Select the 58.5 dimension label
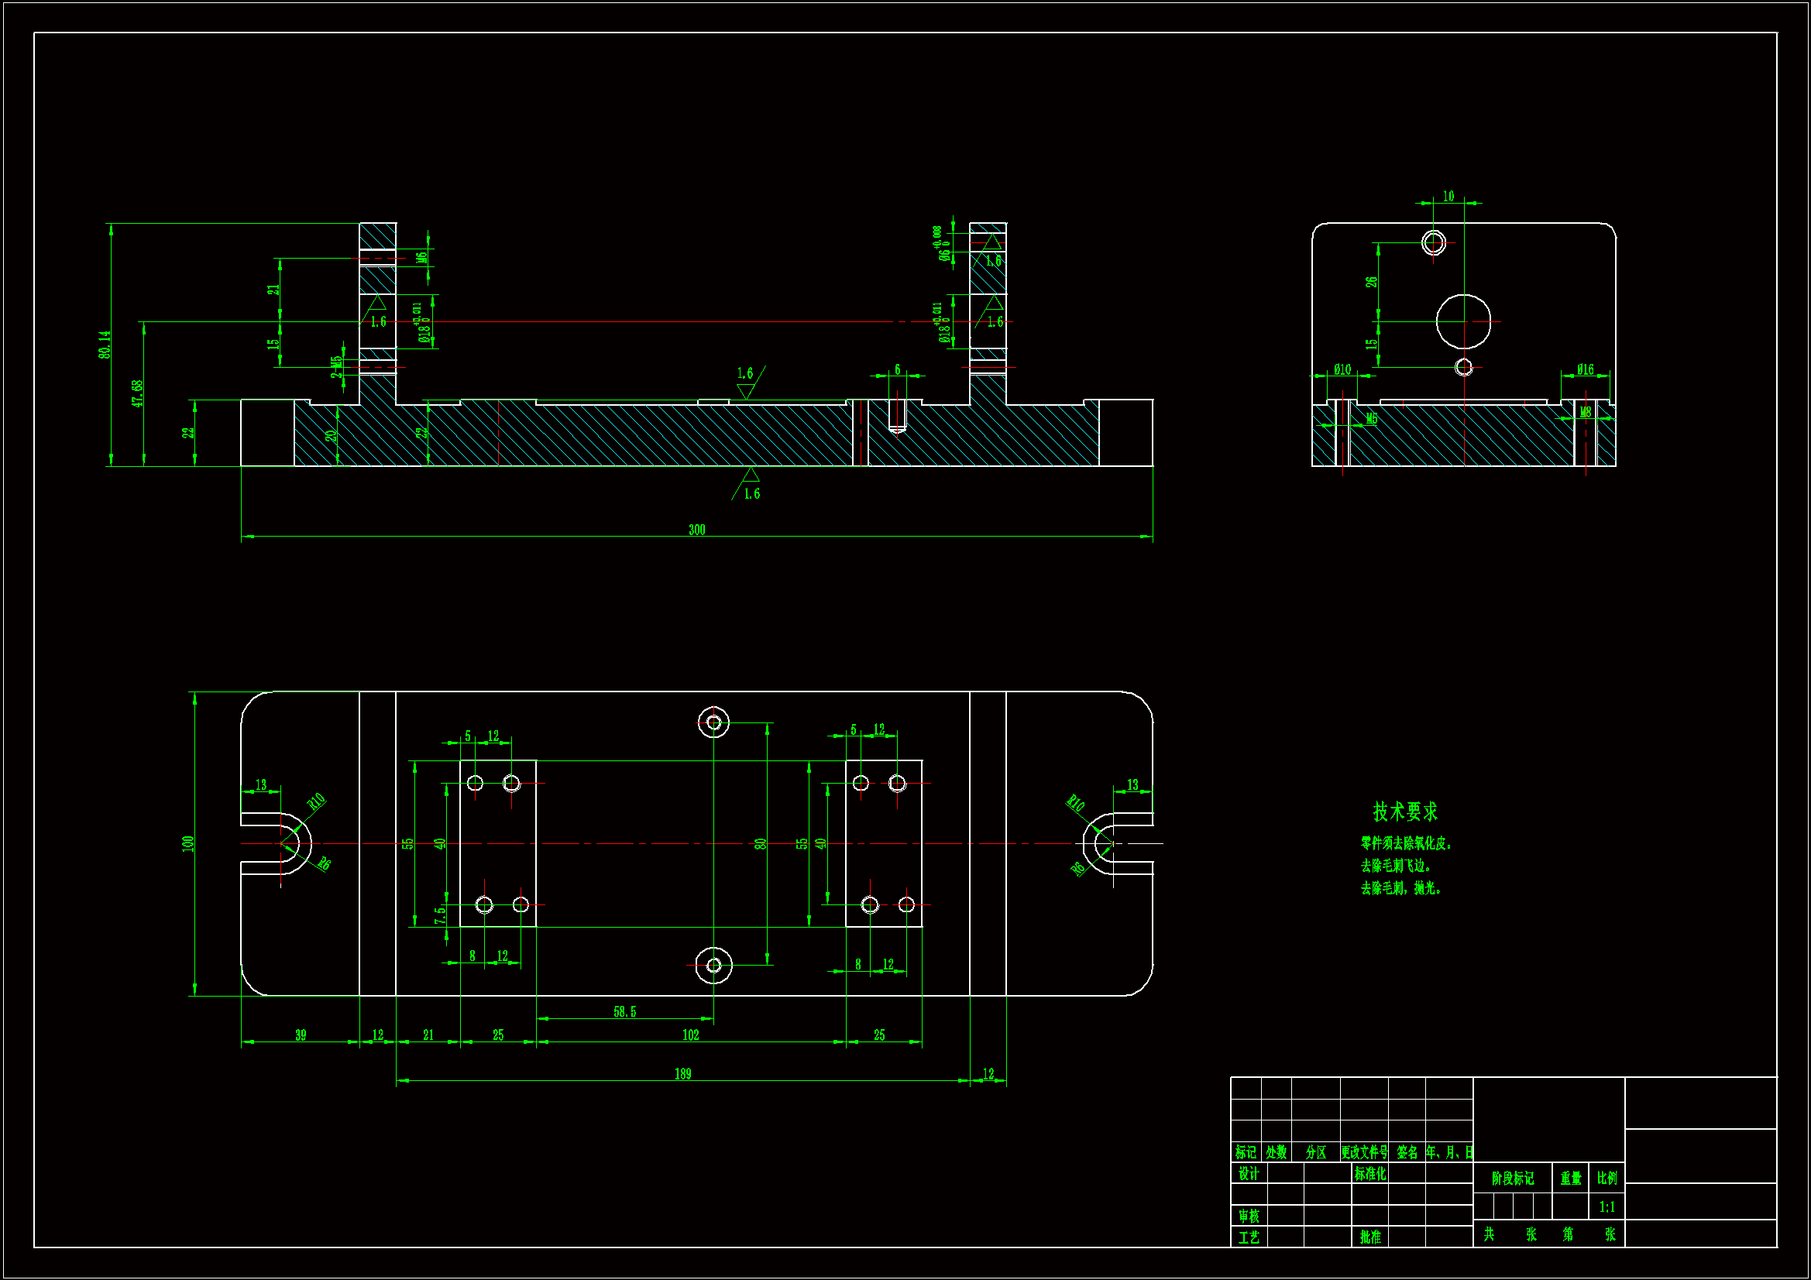The height and width of the screenshot is (1280, 1811). coord(624,1012)
